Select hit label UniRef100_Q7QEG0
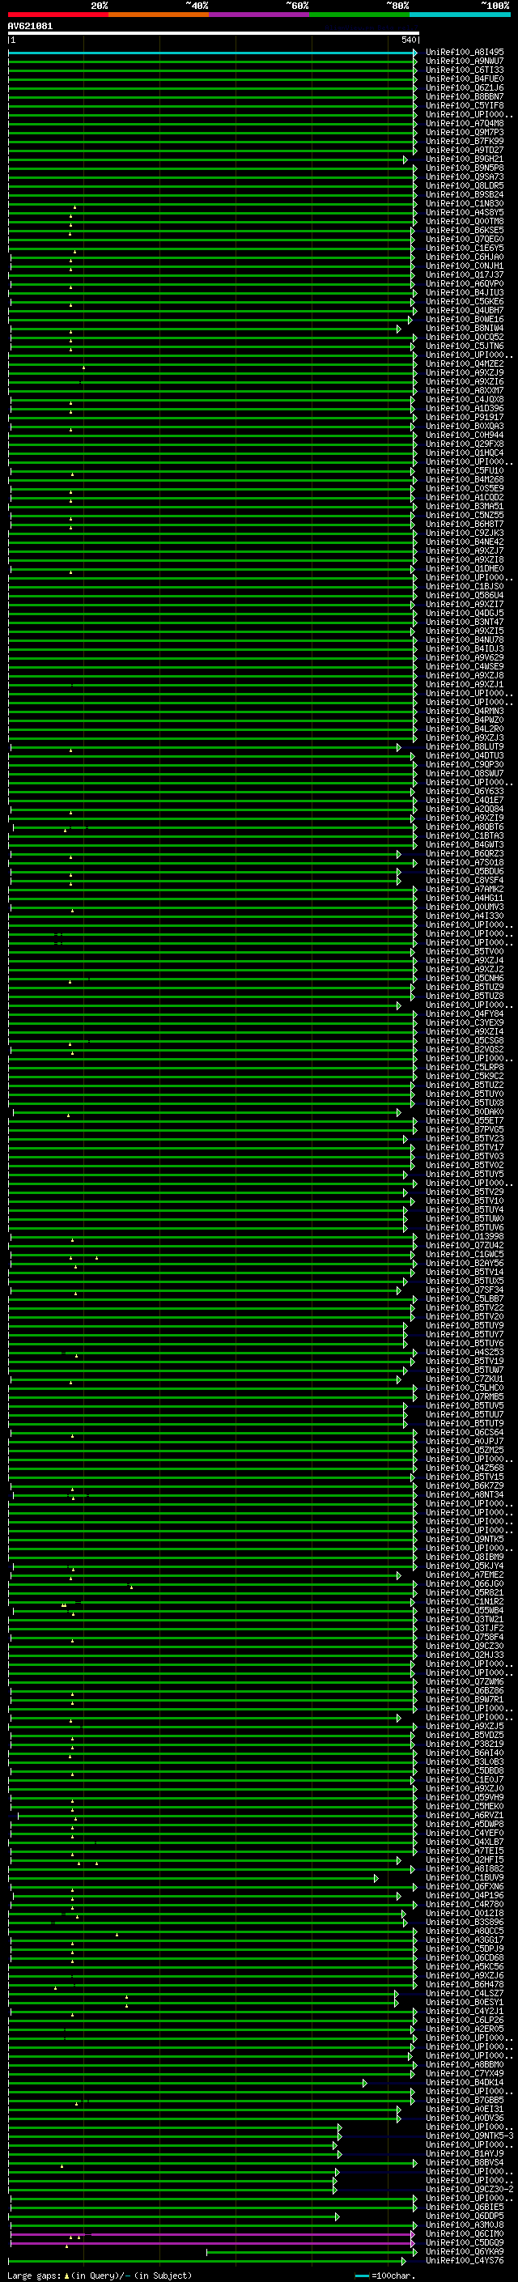Image resolution: width=518 pixels, height=2282 pixels. click(x=464, y=239)
